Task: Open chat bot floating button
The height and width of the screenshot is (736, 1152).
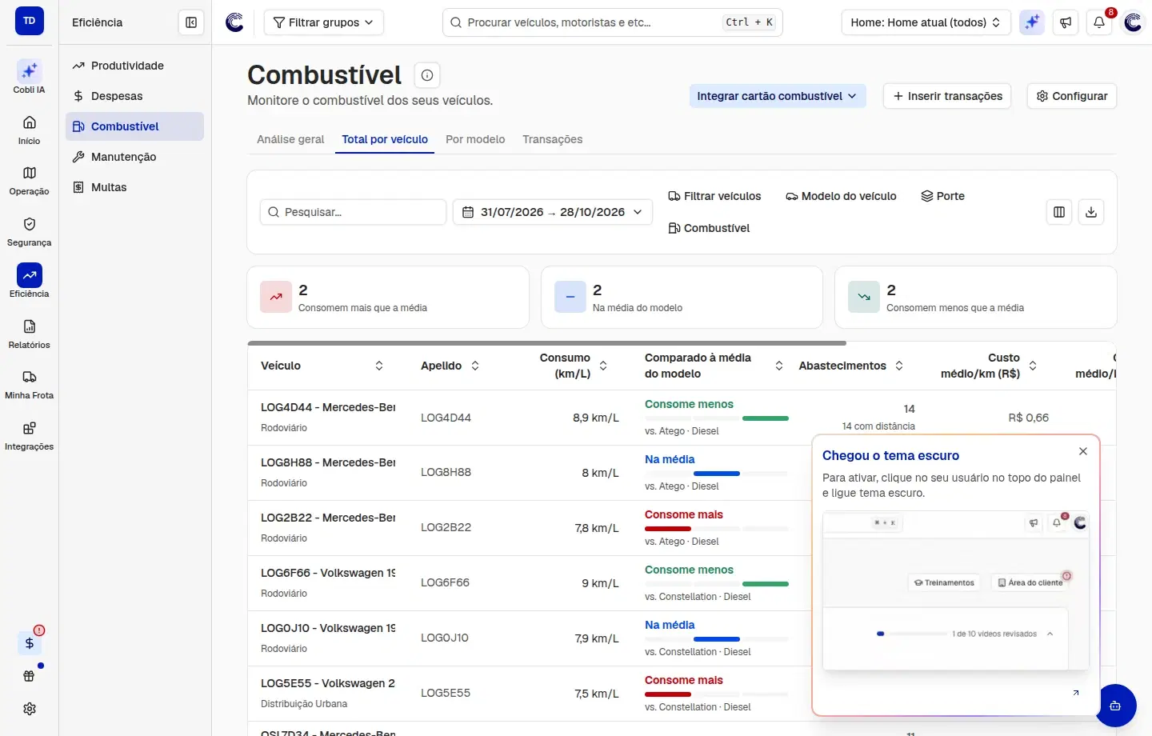Action: point(1115,706)
